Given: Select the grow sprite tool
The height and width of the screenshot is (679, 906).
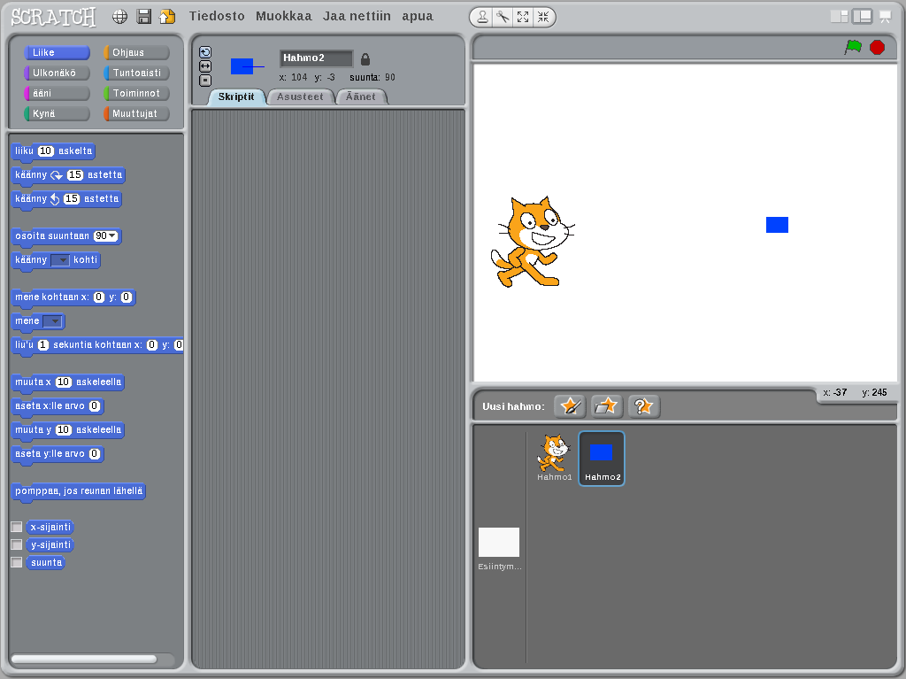Looking at the screenshot, I should coord(523,18).
